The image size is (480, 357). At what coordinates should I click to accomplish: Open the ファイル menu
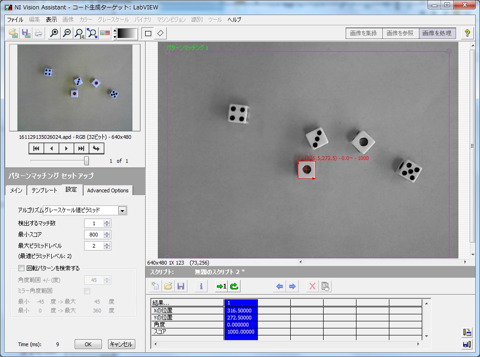click(x=15, y=20)
